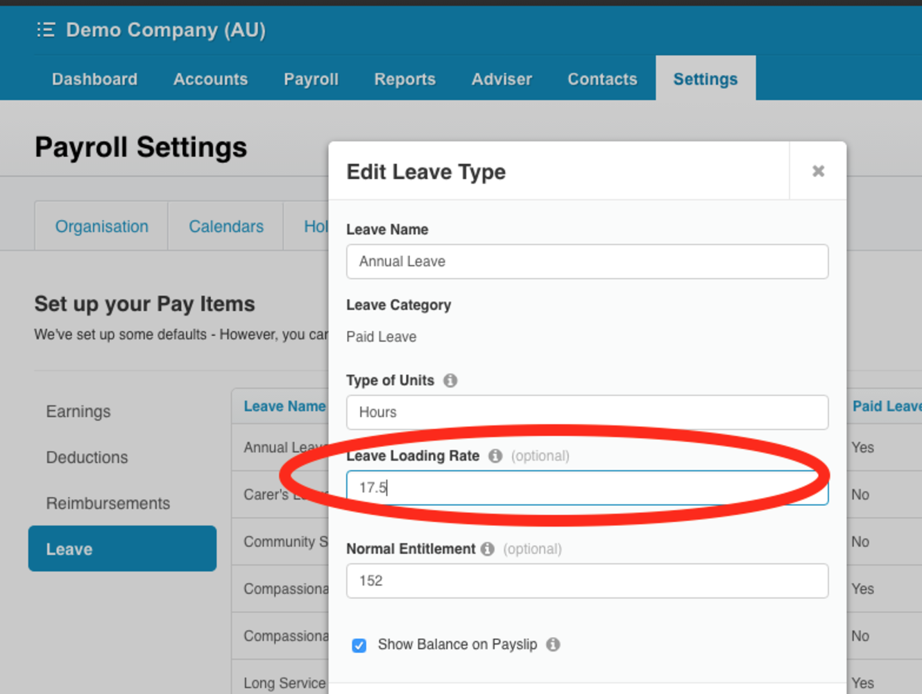Click the info icon beside Show Balance on Payslip
922x694 pixels.
(553, 645)
